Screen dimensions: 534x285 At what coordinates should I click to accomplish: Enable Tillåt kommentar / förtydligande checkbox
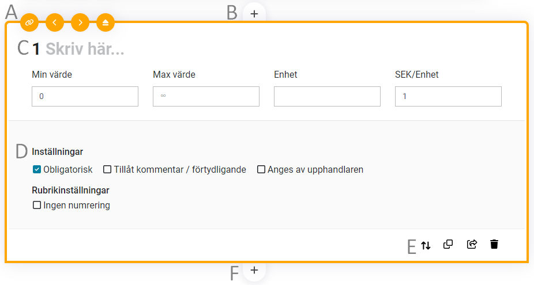[x=107, y=169]
